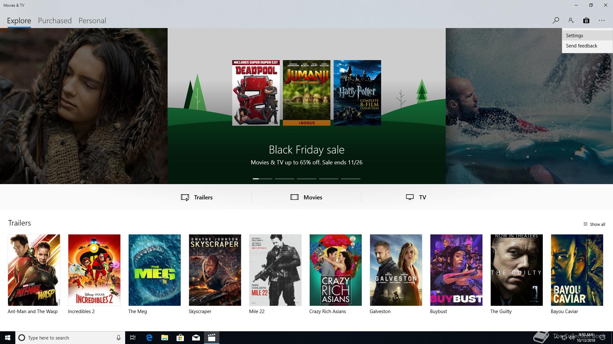Click the Crazy Rich Asians title text
The height and width of the screenshot is (344, 613).
pos(328,312)
